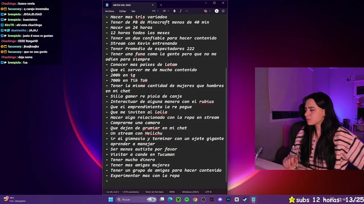
Task: Open Photoshop from the taskbar
Action: point(228,199)
